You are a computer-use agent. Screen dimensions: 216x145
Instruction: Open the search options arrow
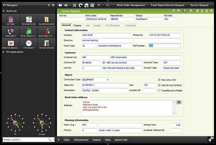point(182,11)
